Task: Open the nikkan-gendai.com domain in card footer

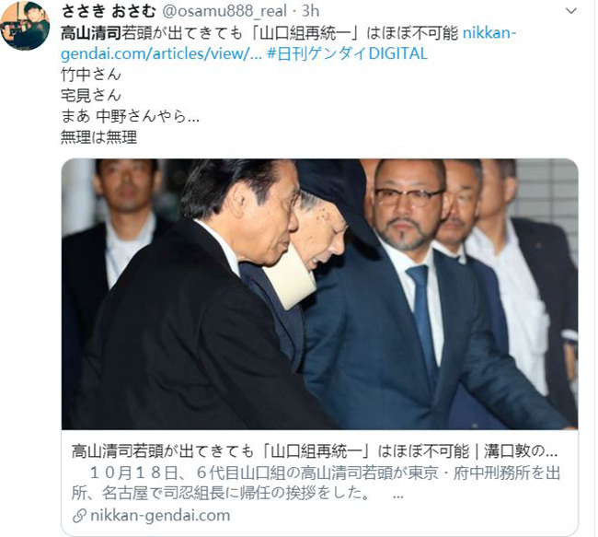Action: tap(160, 516)
